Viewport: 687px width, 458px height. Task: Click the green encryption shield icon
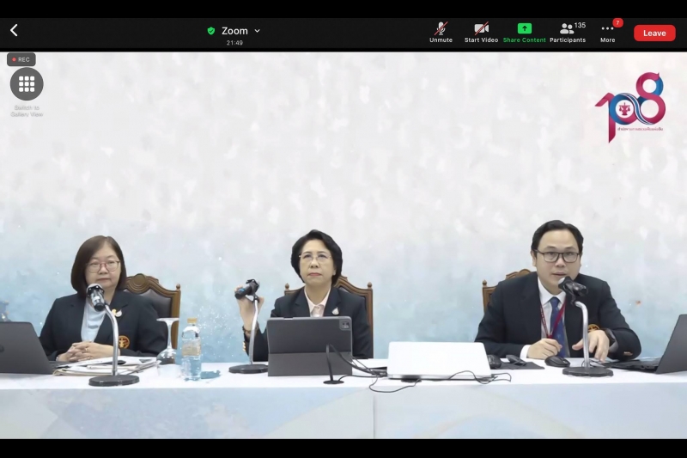(x=211, y=31)
